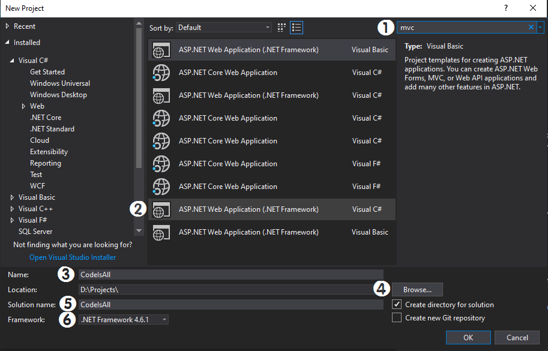Click the 'Type: Visual Basic' description heading

pyautogui.click(x=434, y=46)
